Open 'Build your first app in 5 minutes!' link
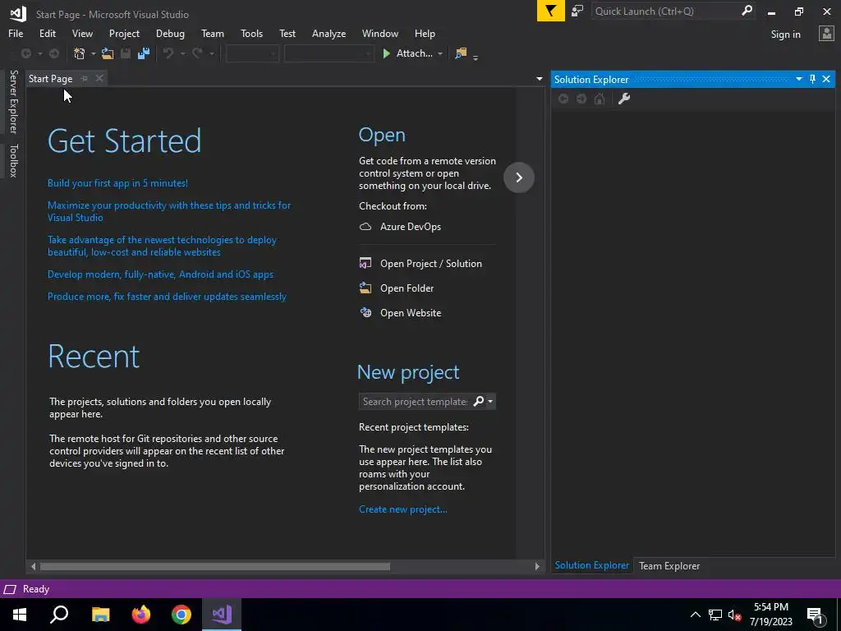Viewport: 841px width, 631px height. coord(117,183)
